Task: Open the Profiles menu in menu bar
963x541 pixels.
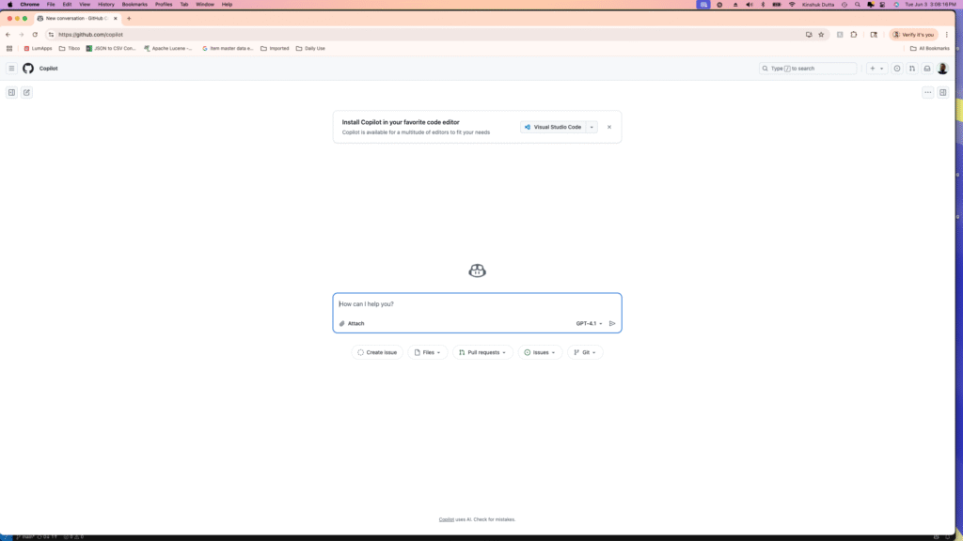Action: tap(164, 5)
